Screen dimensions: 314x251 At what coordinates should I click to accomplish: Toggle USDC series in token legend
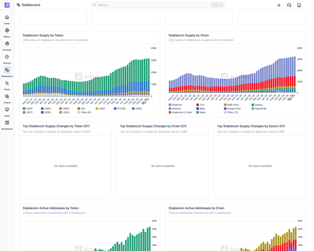[46, 109]
